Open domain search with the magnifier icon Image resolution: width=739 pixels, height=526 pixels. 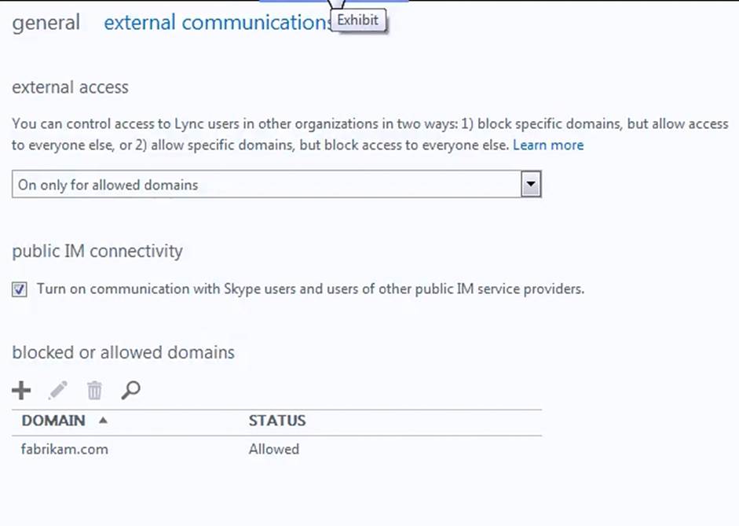pyautogui.click(x=130, y=389)
